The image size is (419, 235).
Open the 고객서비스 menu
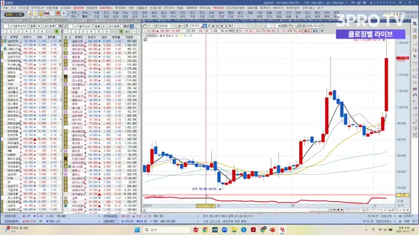coord(308,8)
